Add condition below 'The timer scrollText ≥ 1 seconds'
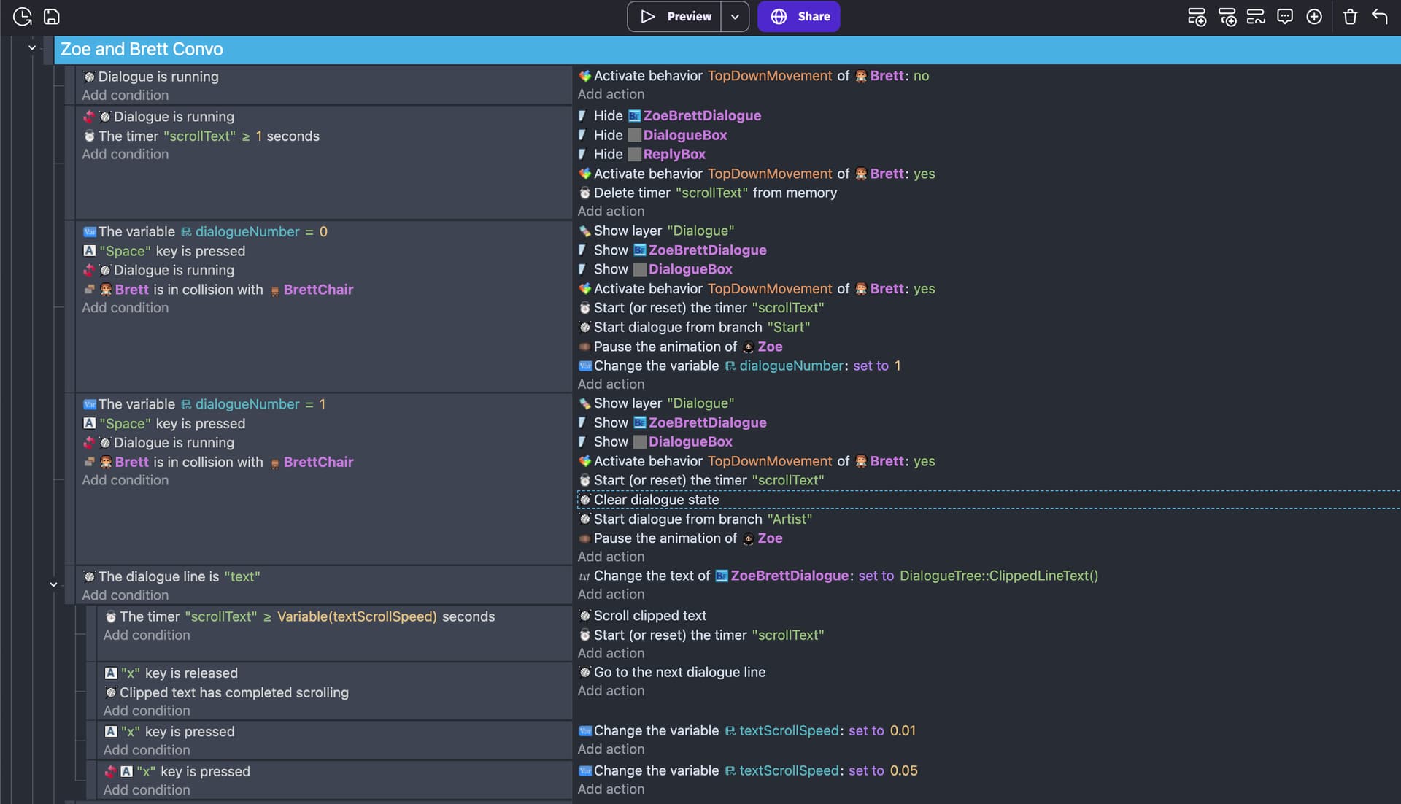 pyautogui.click(x=125, y=155)
